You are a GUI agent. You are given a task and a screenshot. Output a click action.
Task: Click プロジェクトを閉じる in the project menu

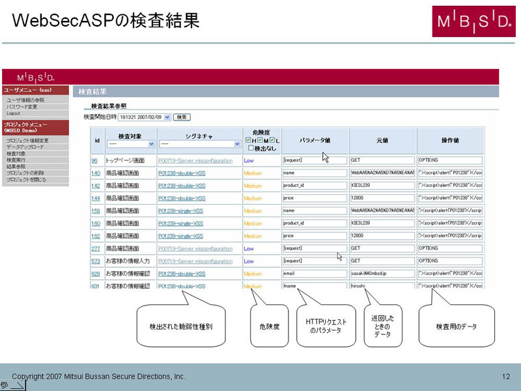(x=26, y=180)
